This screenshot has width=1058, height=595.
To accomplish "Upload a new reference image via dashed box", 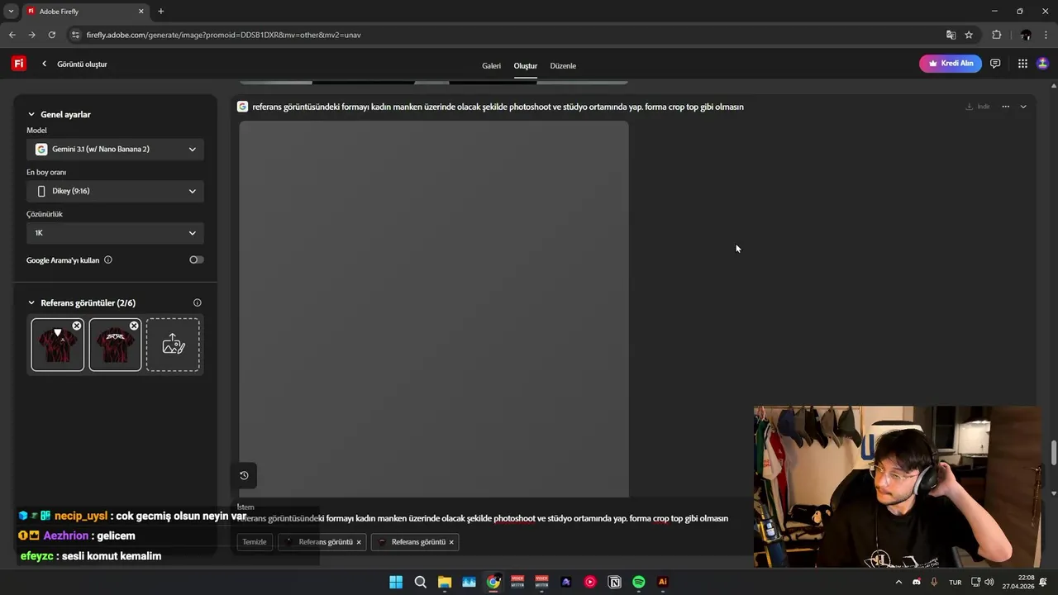I will (x=173, y=345).
